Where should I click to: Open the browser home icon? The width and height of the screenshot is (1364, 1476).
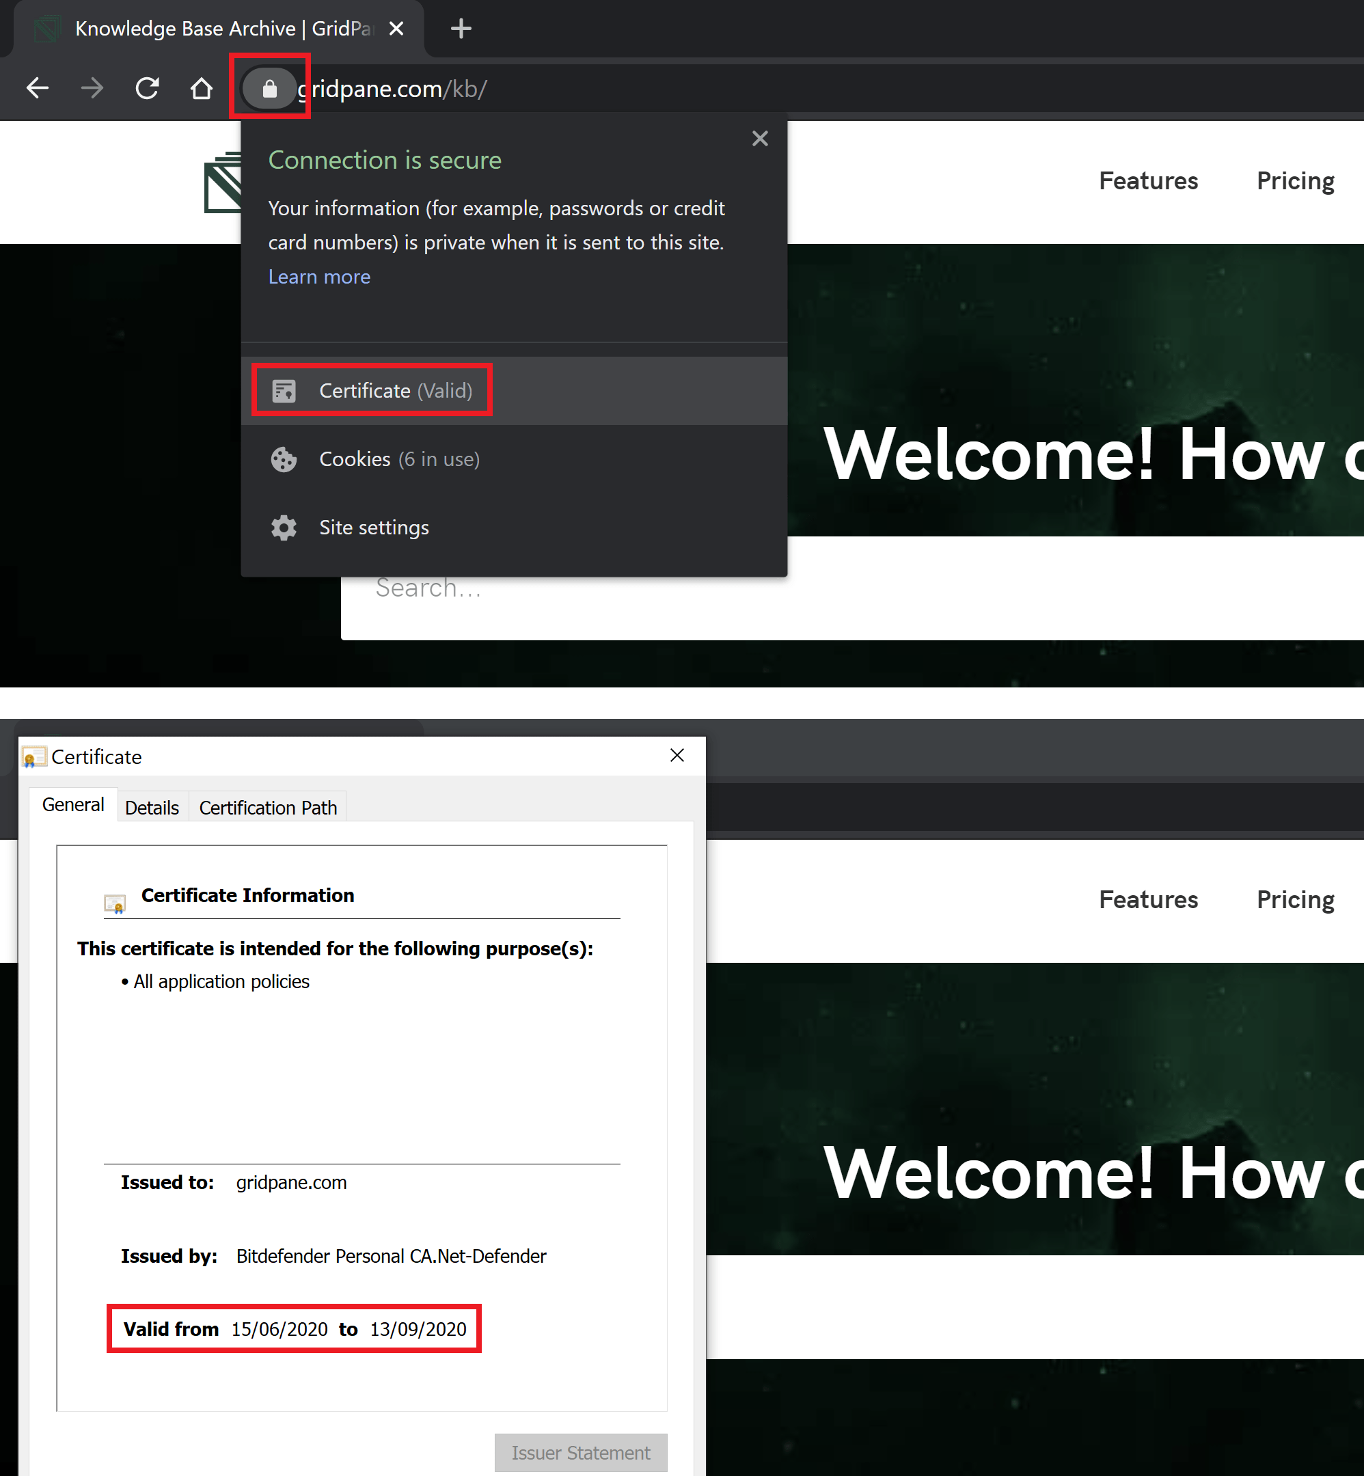tap(201, 89)
